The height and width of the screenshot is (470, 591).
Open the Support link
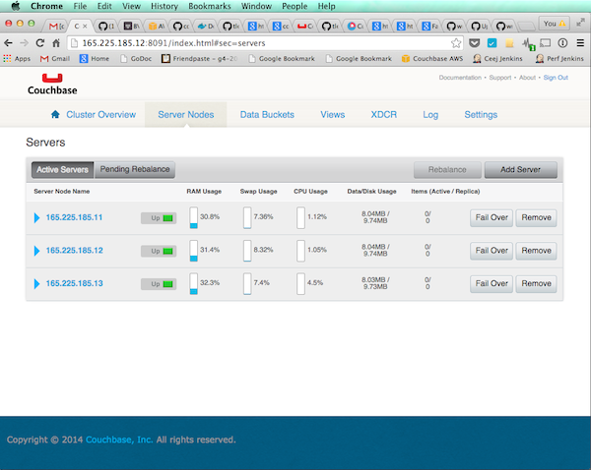[x=500, y=78]
